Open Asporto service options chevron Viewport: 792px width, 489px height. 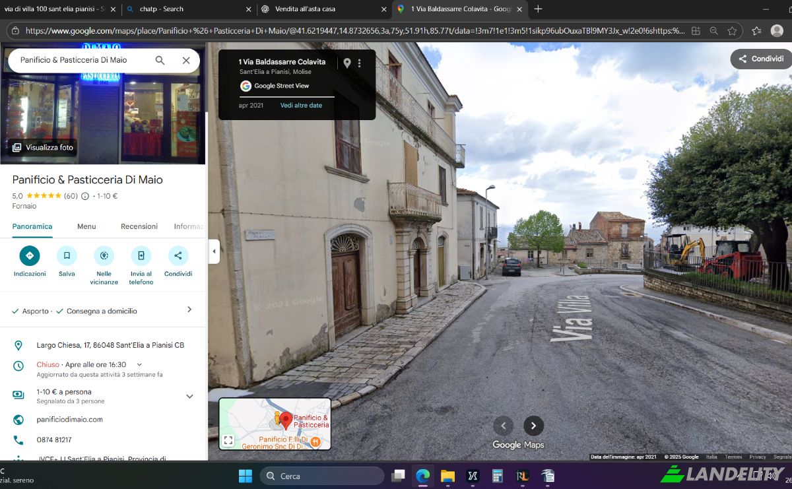[189, 310]
